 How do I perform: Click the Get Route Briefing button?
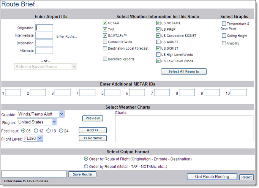212,177
